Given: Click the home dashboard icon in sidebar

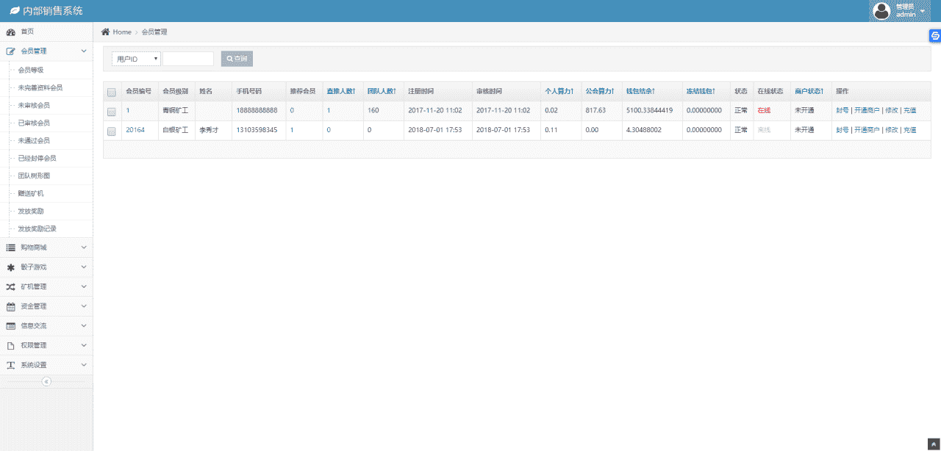Looking at the screenshot, I should [x=11, y=32].
